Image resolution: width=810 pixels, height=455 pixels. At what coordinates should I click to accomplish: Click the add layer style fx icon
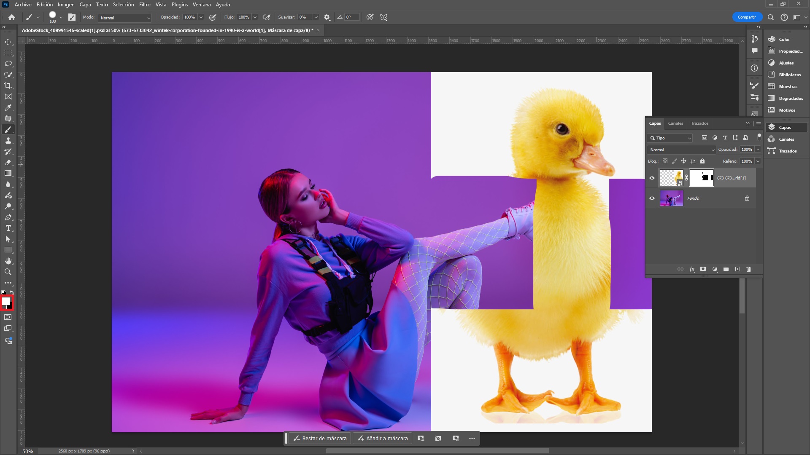[692, 269]
